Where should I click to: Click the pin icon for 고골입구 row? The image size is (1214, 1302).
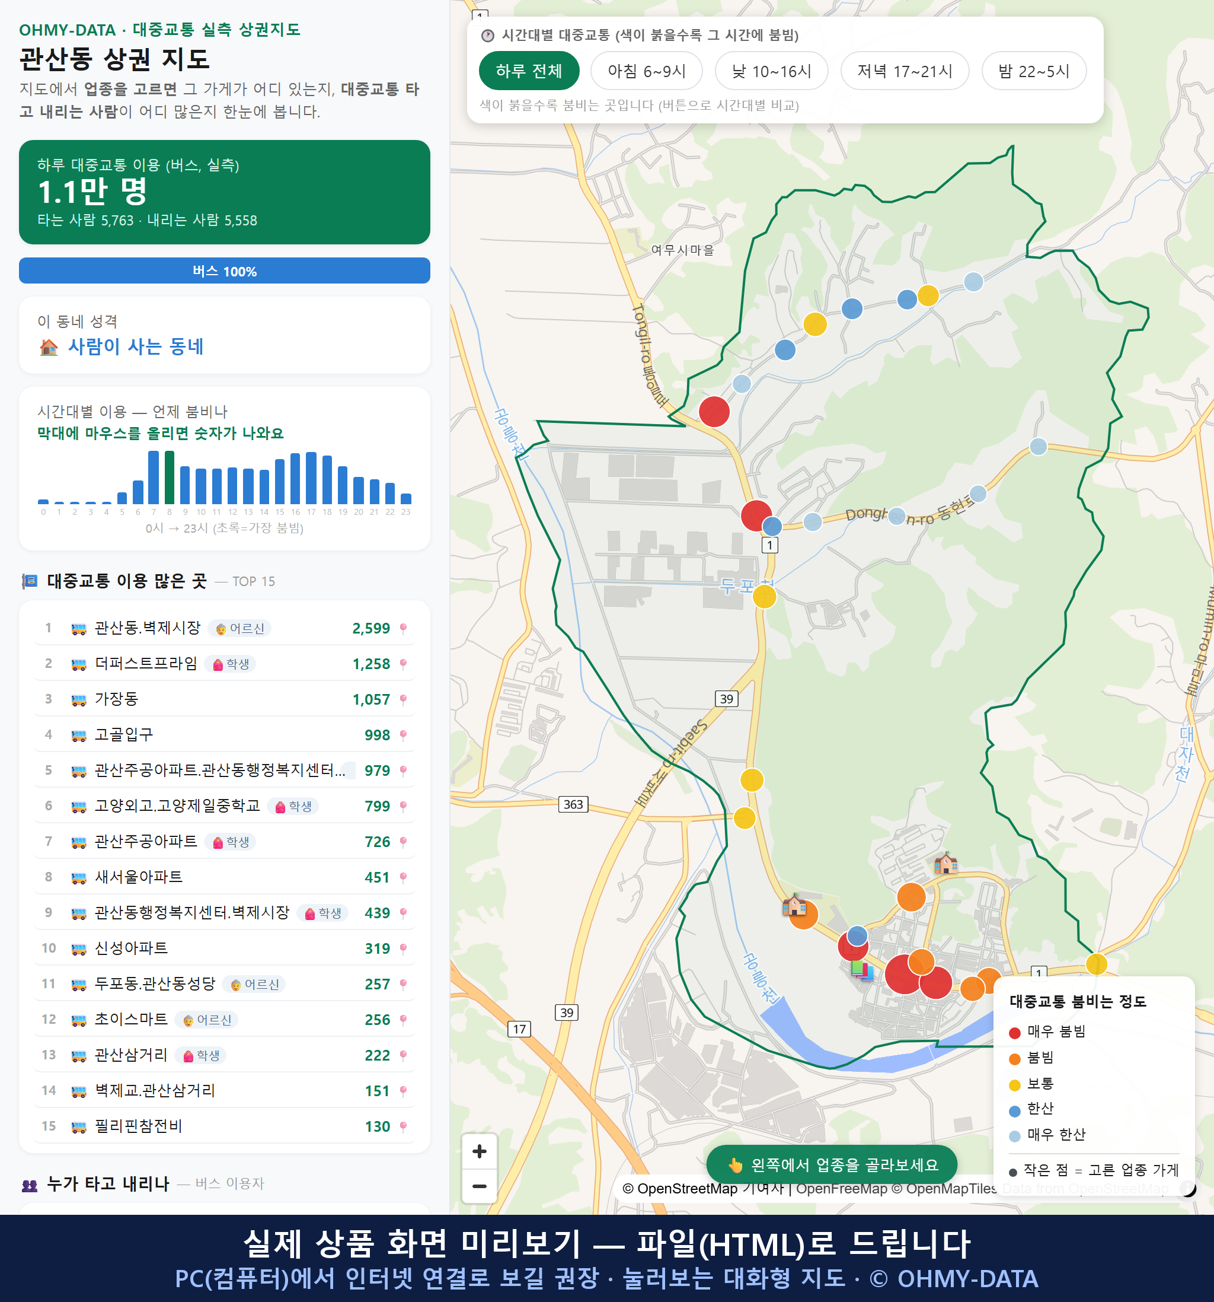403,735
